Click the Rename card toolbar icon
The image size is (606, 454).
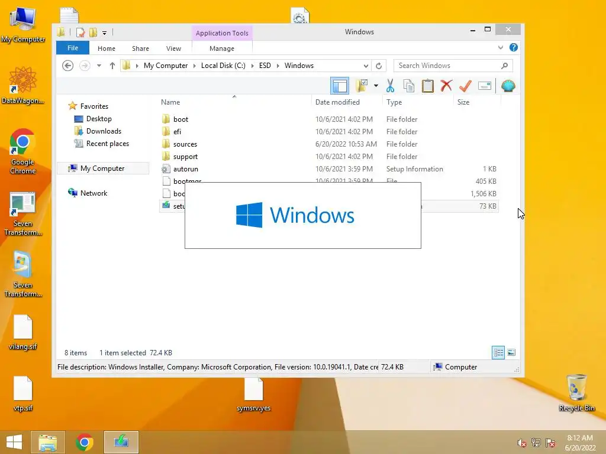484,86
